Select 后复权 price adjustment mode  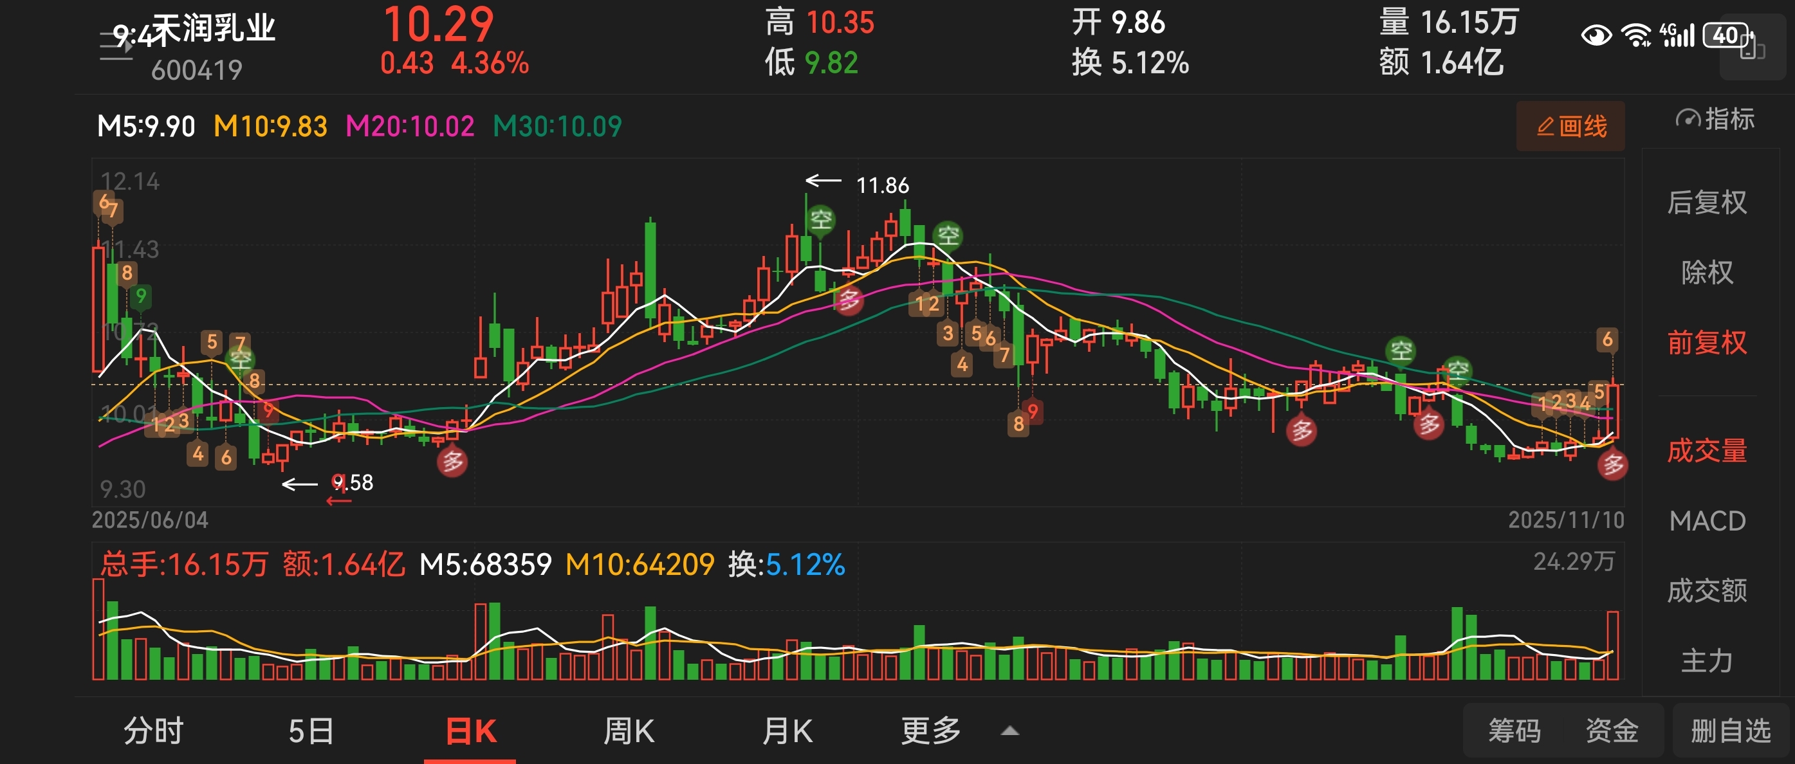pyautogui.click(x=1706, y=203)
